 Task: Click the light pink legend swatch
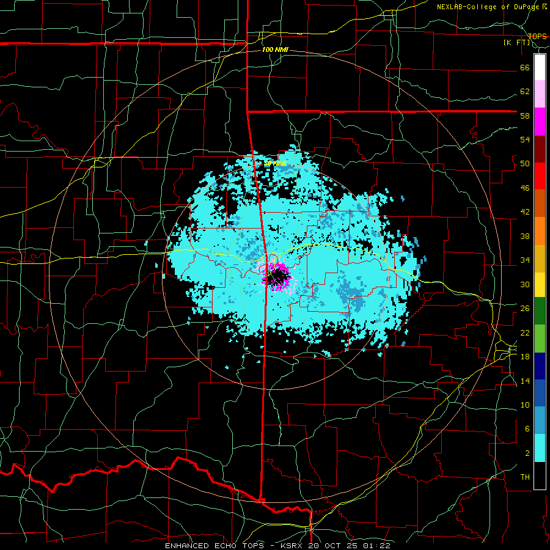pyautogui.click(x=540, y=94)
